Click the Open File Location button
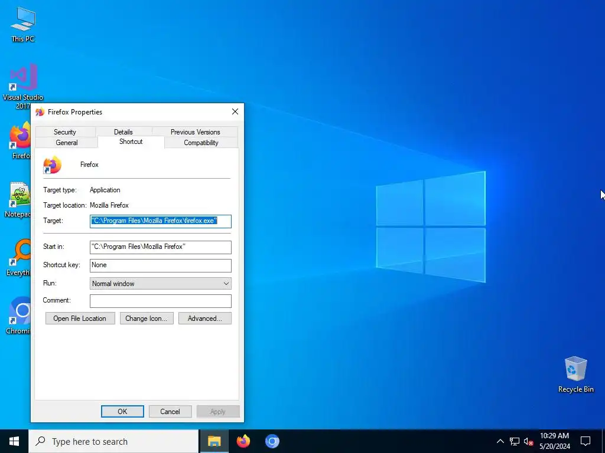 (x=80, y=319)
